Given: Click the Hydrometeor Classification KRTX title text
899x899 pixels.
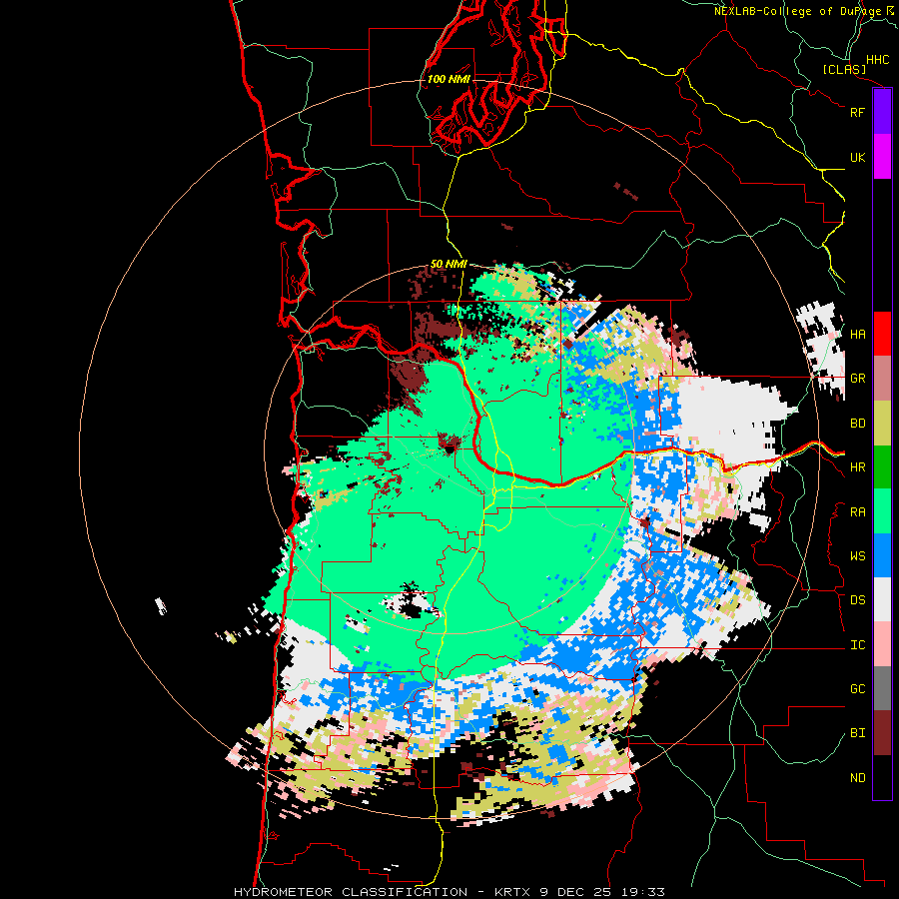Looking at the screenshot, I should click(x=449, y=892).
